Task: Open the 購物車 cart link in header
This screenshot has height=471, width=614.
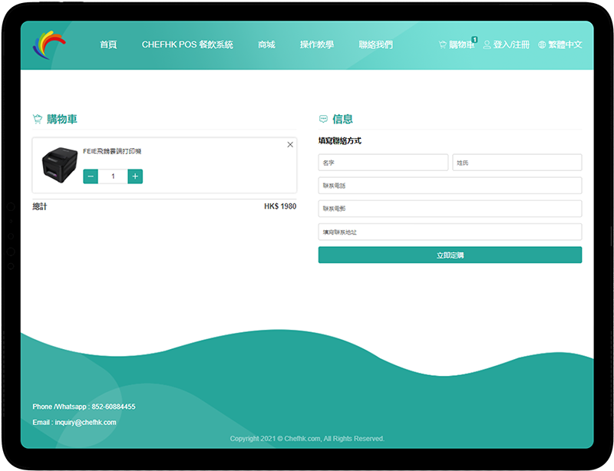Action: pyautogui.click(x=461, y=44)
